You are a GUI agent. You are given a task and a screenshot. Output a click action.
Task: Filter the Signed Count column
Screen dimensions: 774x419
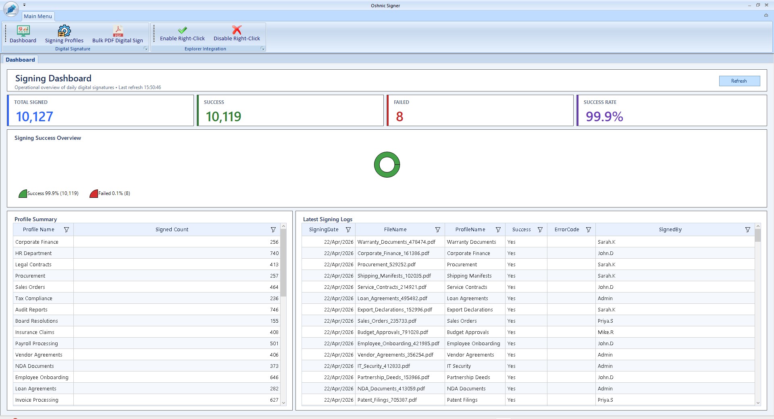pyautogui.click(x=273, y=230)
